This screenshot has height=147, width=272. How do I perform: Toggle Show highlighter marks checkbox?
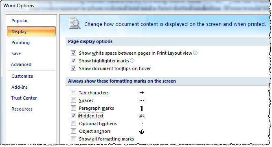pyautogui.click(x=73, y=61)
